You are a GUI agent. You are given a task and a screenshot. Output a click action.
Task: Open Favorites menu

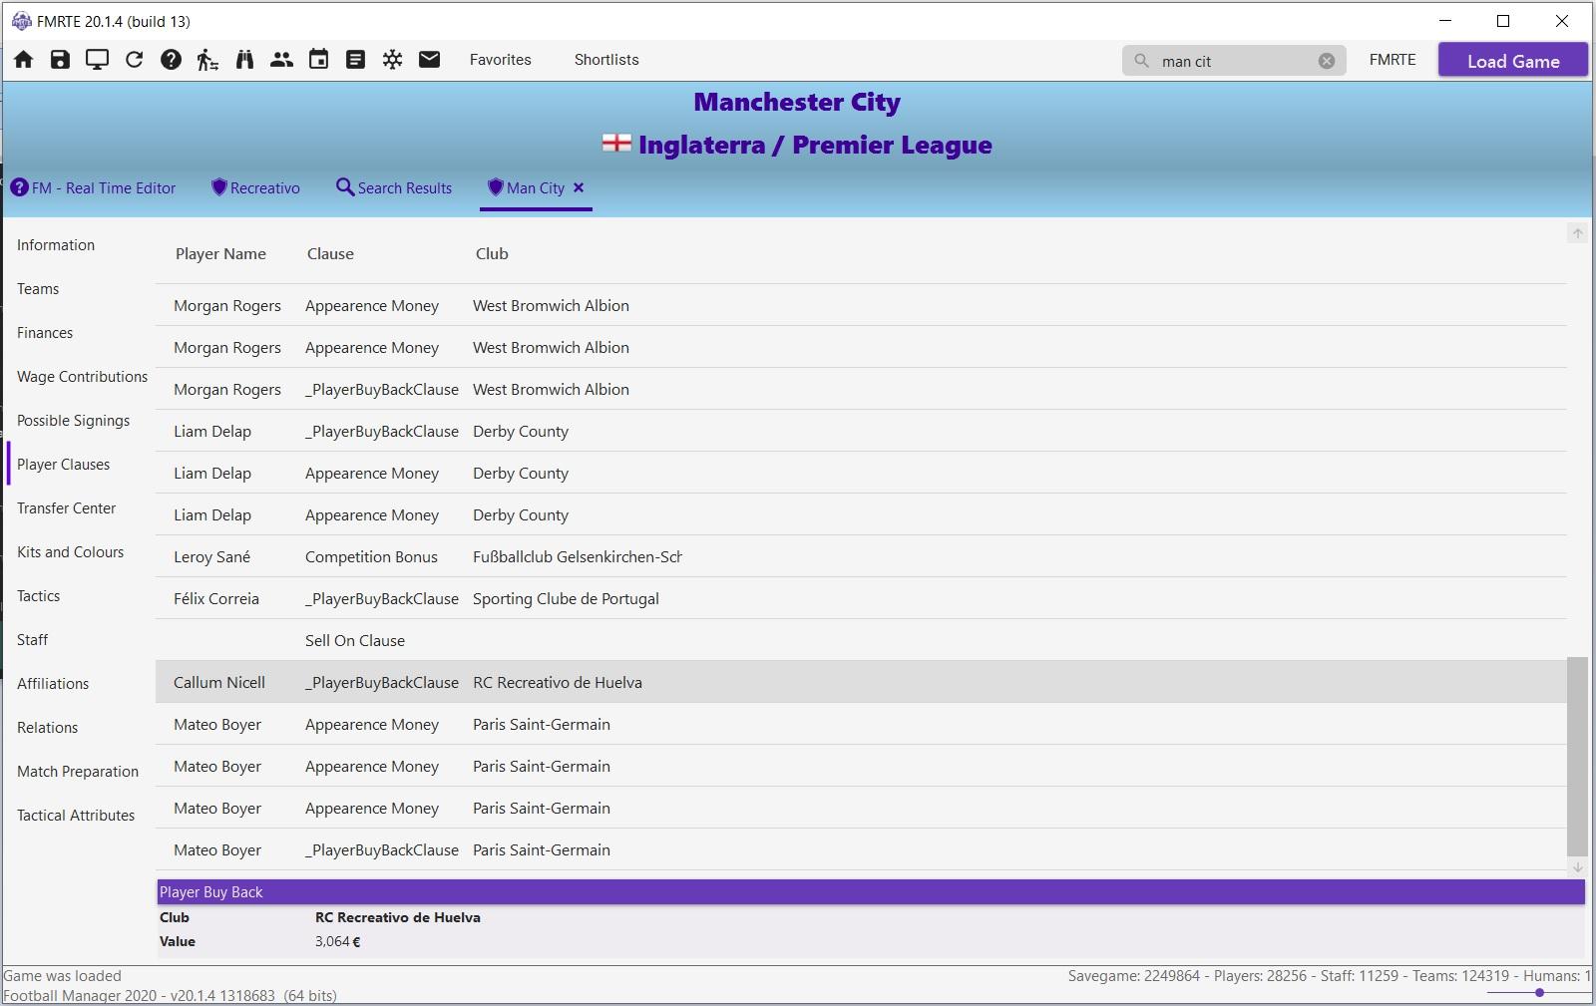pos(501,60)
